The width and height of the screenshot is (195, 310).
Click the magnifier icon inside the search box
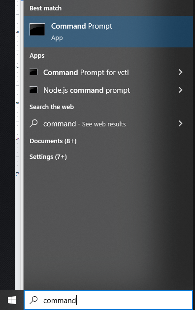33,300
